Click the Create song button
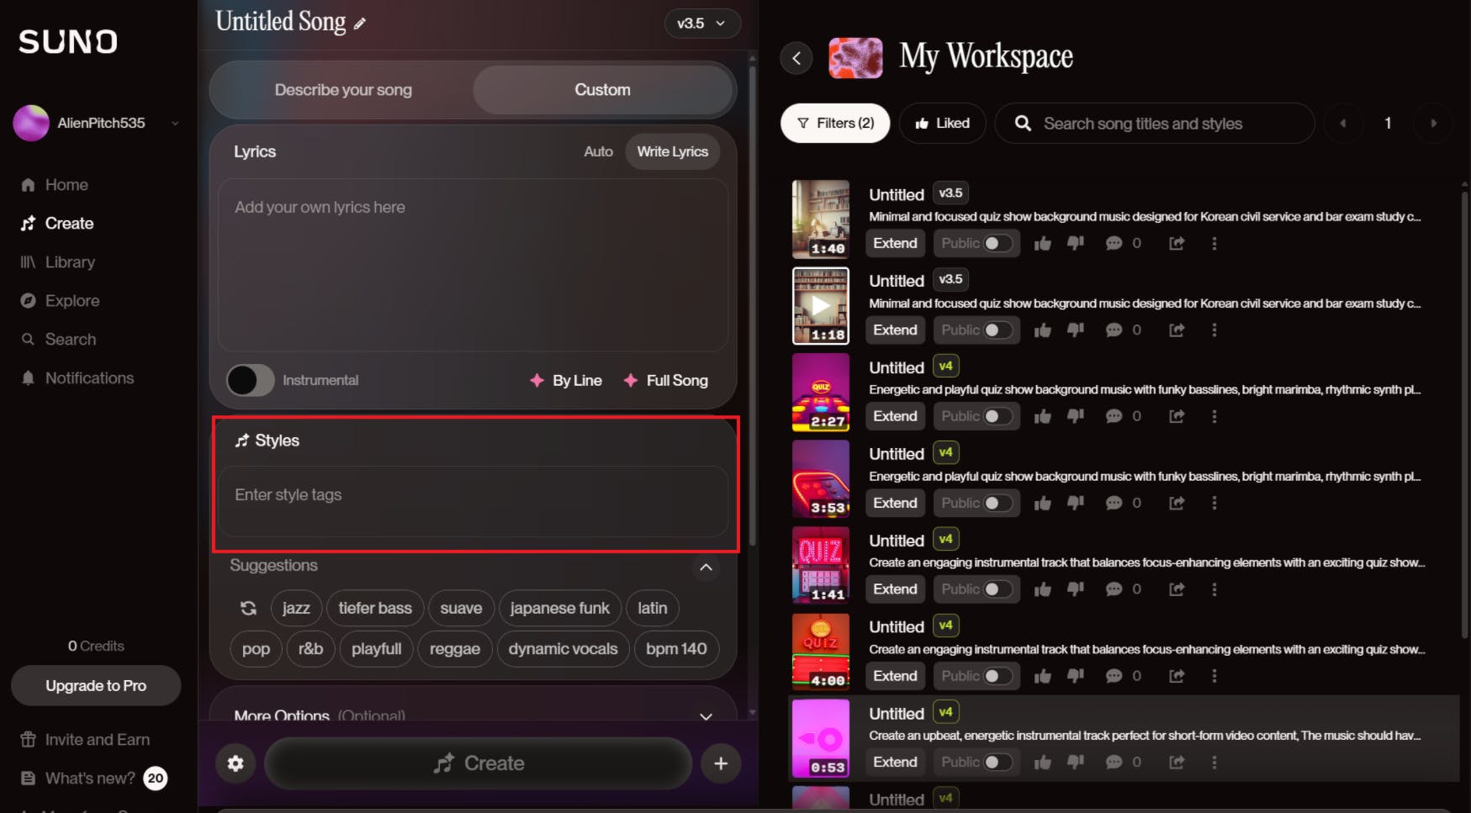1471x813 pixels. (x=478, y=763)
